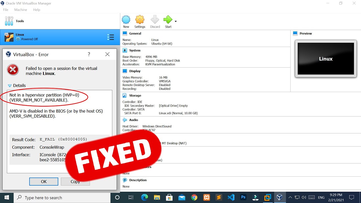Click the Audio section icon

125,120
